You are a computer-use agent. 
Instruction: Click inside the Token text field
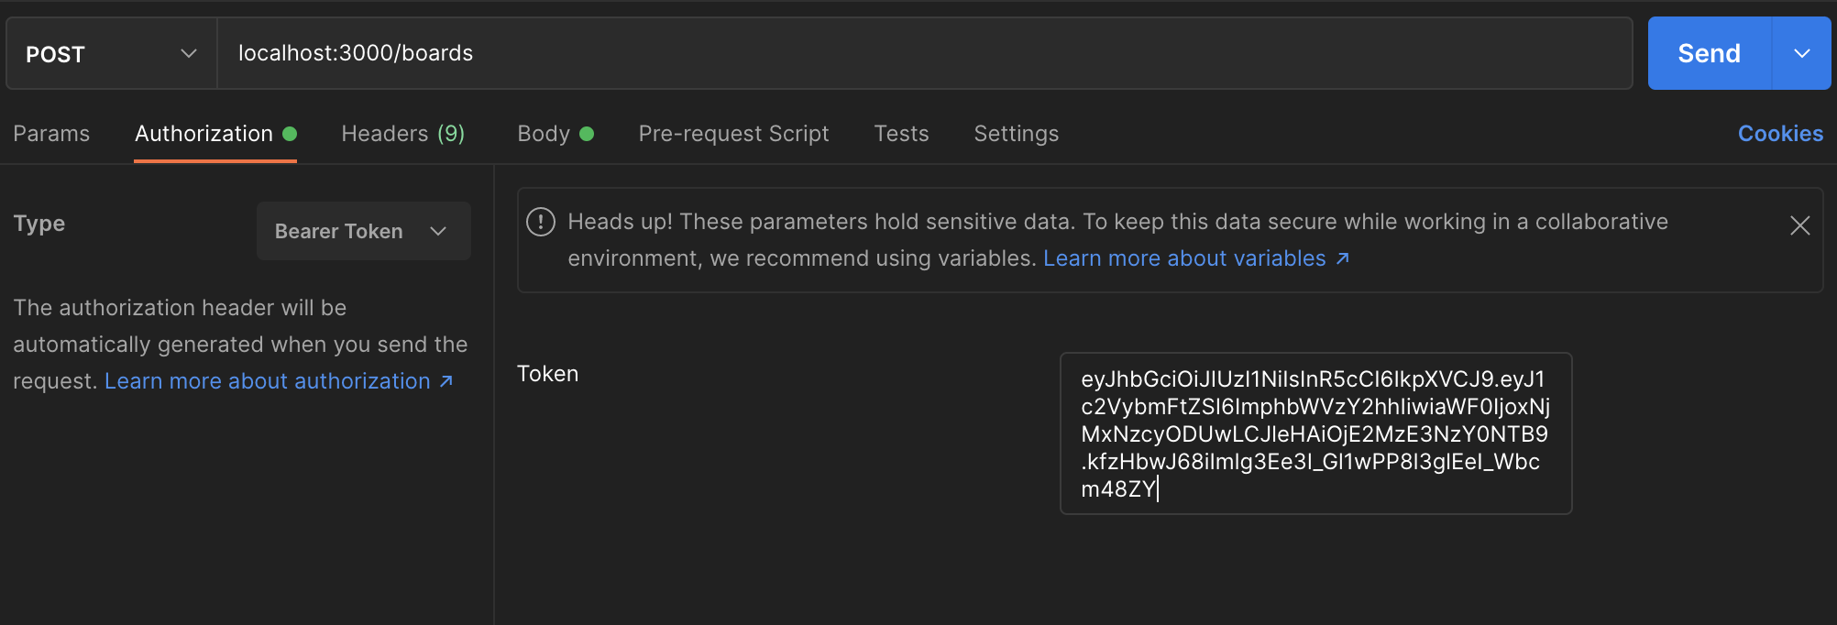[x=1315, y=433]
